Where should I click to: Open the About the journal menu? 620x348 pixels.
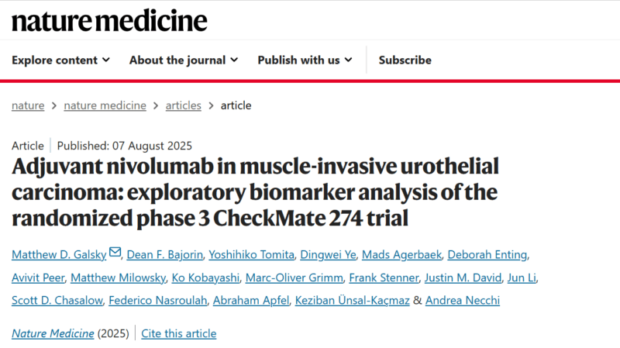184,60
